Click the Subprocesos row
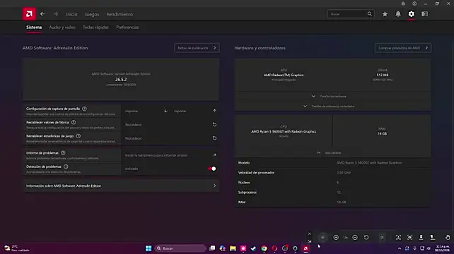The height and width of the screenshot is (254, 454). tap(332, 192)
